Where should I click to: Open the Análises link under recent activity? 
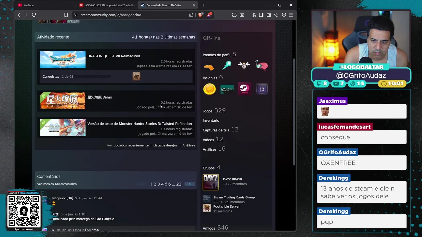tap(189, 145)
